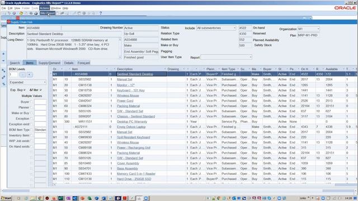Tick the Planner checkbox
358x201 pixels.
(x=31, y=107)
